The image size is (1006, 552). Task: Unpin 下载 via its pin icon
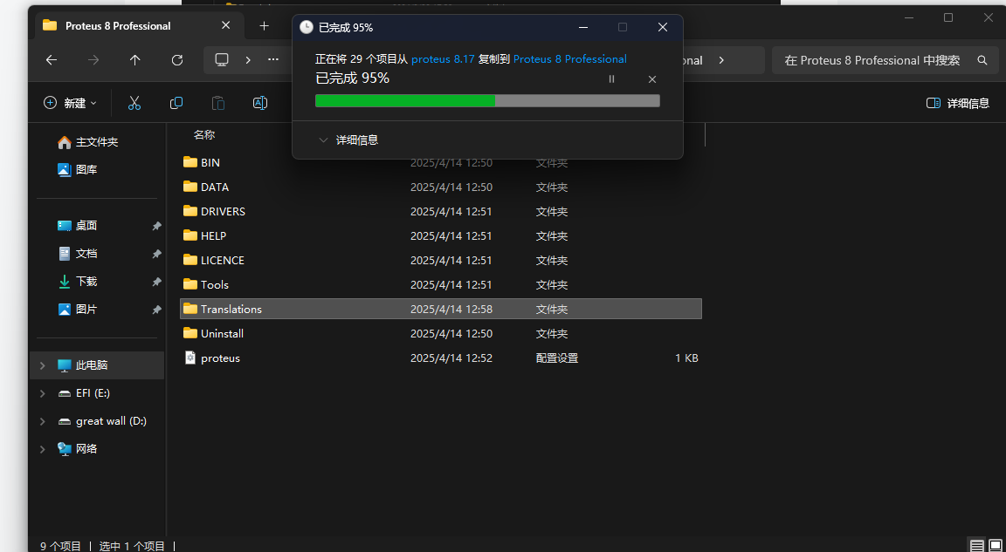(x=156, y=282)
